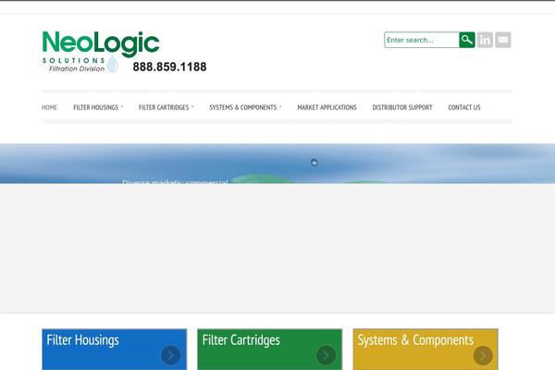Image resolution: width=555 pixels, height=370 pixels.
Task: Click the slider loading spinner dot
Action: point(314,163)
